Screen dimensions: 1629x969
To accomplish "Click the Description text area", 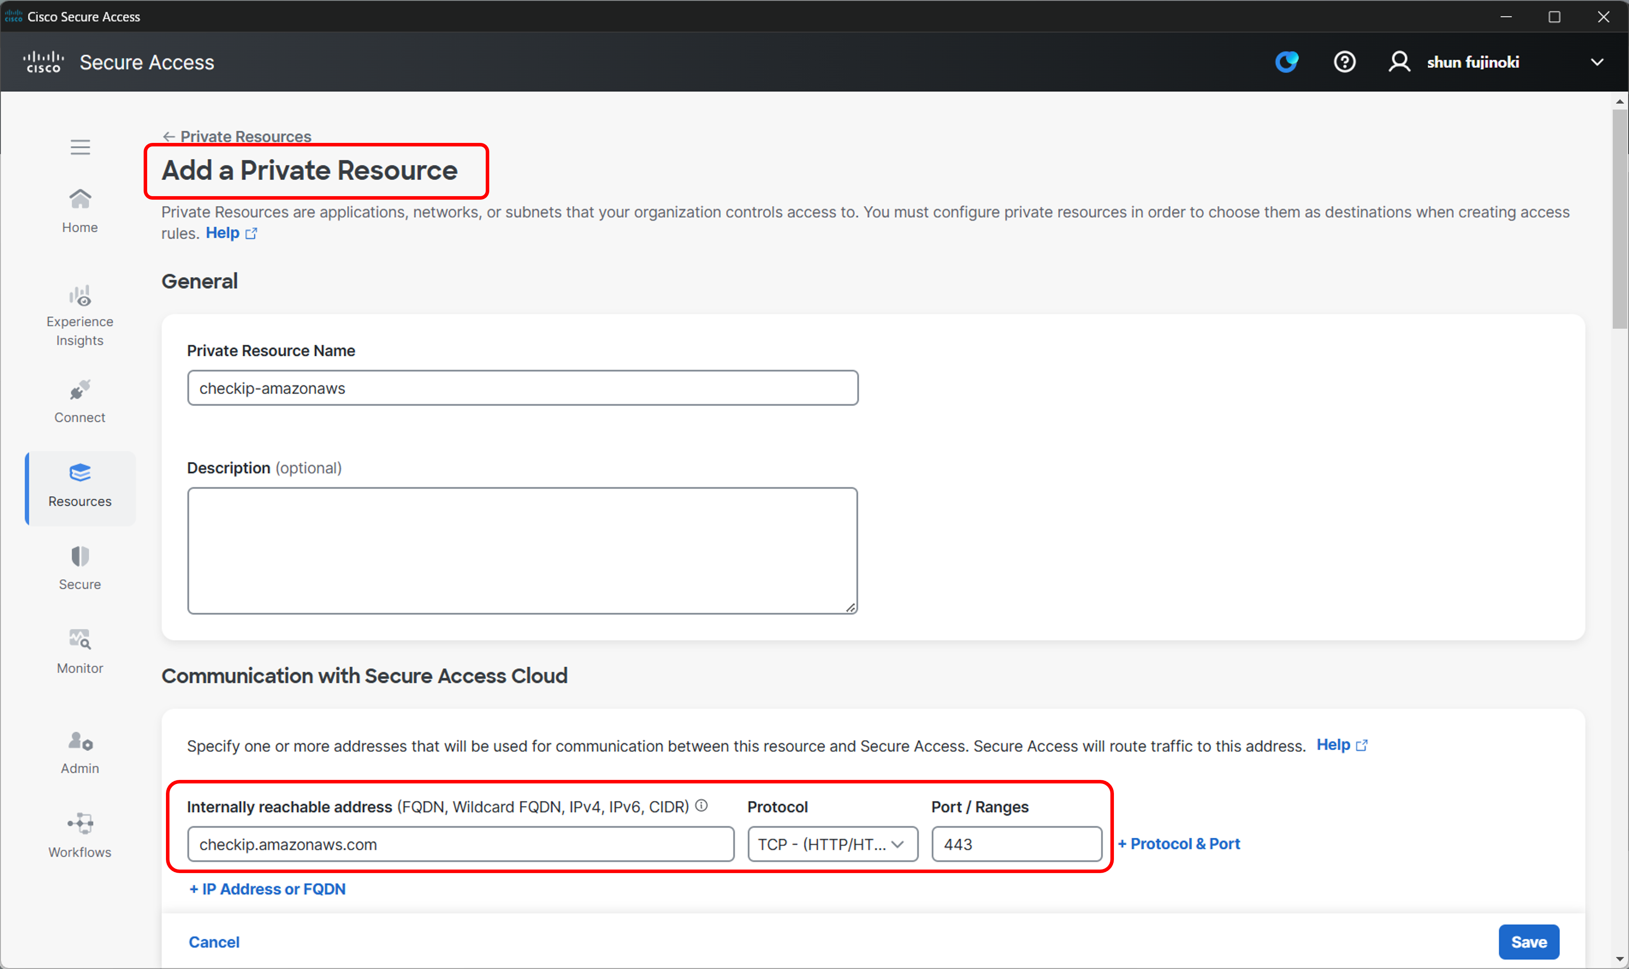I will [523, 550].
